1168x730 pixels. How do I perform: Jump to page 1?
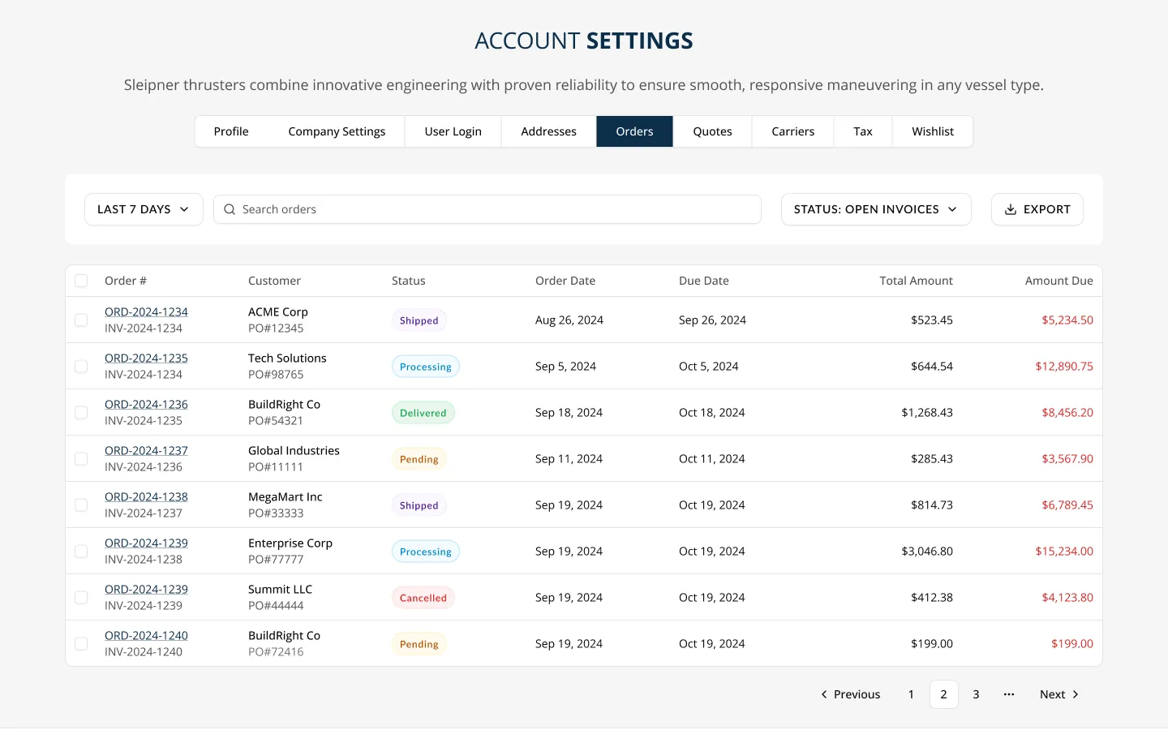[x=911, y=694]
